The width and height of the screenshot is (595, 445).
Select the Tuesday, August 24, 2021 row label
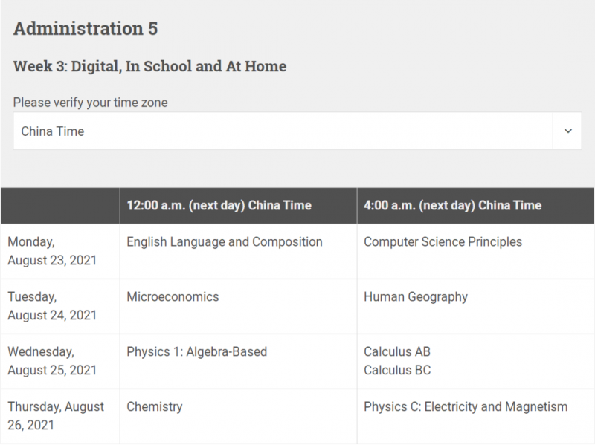tap(52, 306)
